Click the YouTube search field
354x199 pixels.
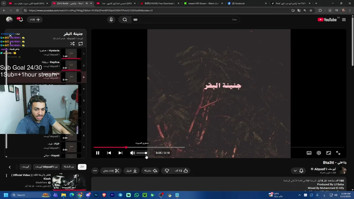coord(185,20)
